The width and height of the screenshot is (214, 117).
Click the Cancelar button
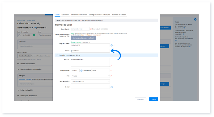point(140,99)
